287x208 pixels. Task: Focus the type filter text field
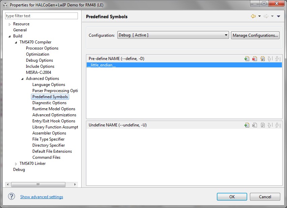click(41, 16)
